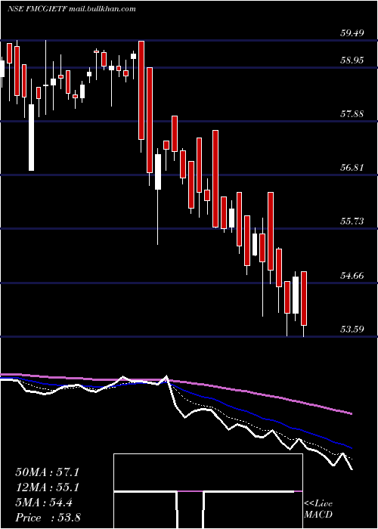378x529 pixels.
Task: Click the end of the pink 50MA line
Action: click(351, 413)
